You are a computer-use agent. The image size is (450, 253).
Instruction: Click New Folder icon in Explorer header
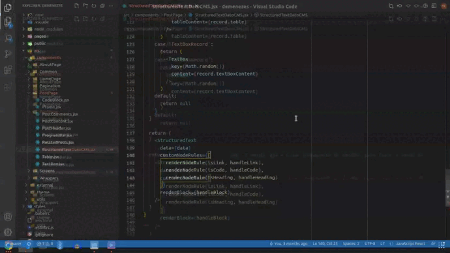pyautogui.click(x=85, y=6)
